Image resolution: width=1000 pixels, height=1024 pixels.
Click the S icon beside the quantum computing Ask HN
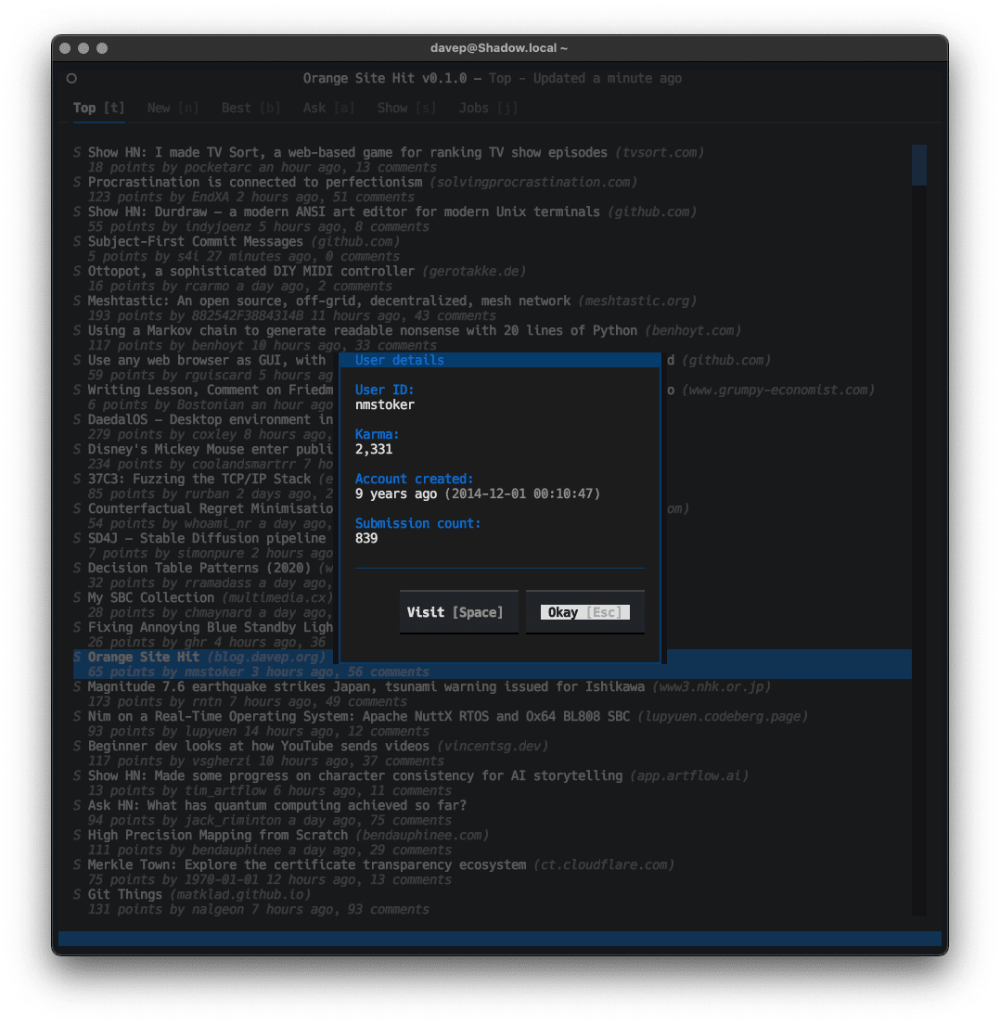[76, 805]
